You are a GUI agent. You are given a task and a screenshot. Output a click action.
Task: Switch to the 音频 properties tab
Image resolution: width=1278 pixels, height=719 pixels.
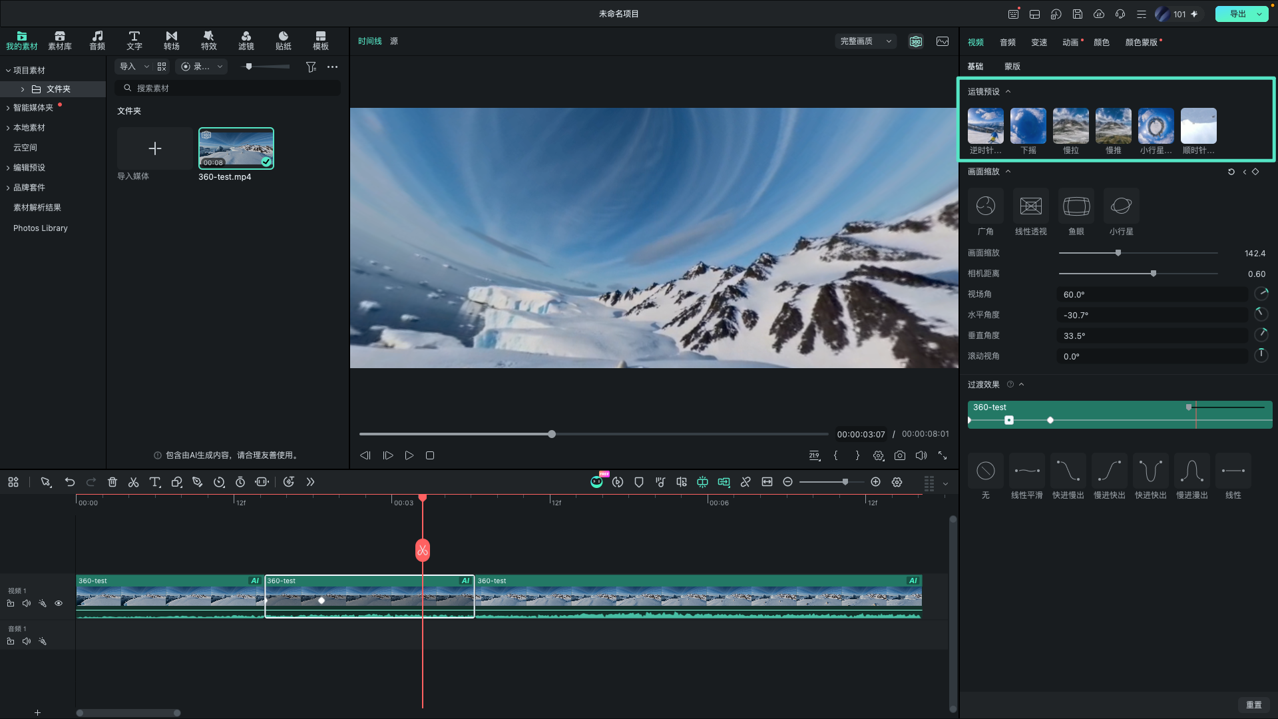coord(1008,42)
